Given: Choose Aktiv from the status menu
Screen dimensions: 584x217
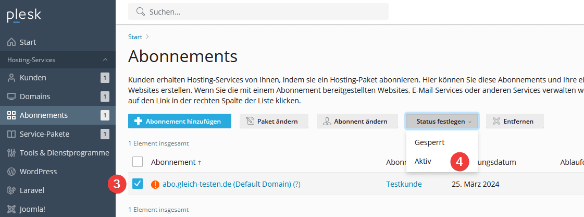Looking at the screenshot, I should [x=423, y=161].
